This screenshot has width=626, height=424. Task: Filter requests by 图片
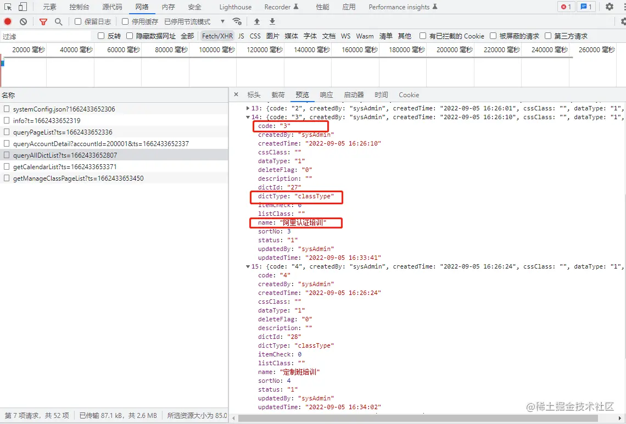[x=272, y=36]
